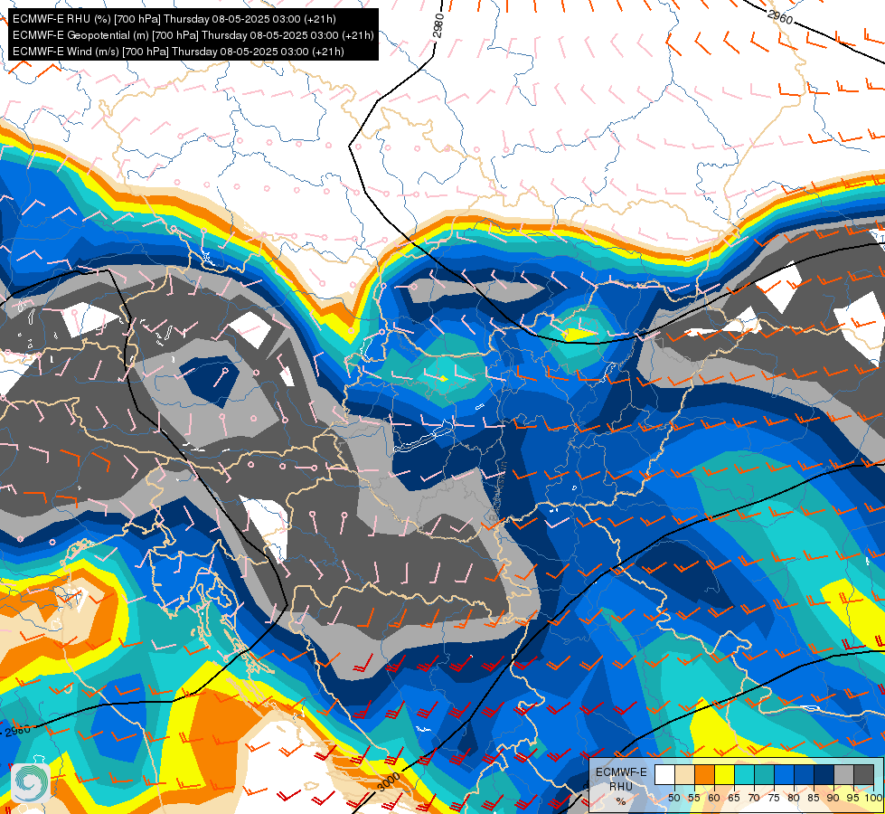Click the dark gray 95–100% legend swatch

[x=864, y=774]
